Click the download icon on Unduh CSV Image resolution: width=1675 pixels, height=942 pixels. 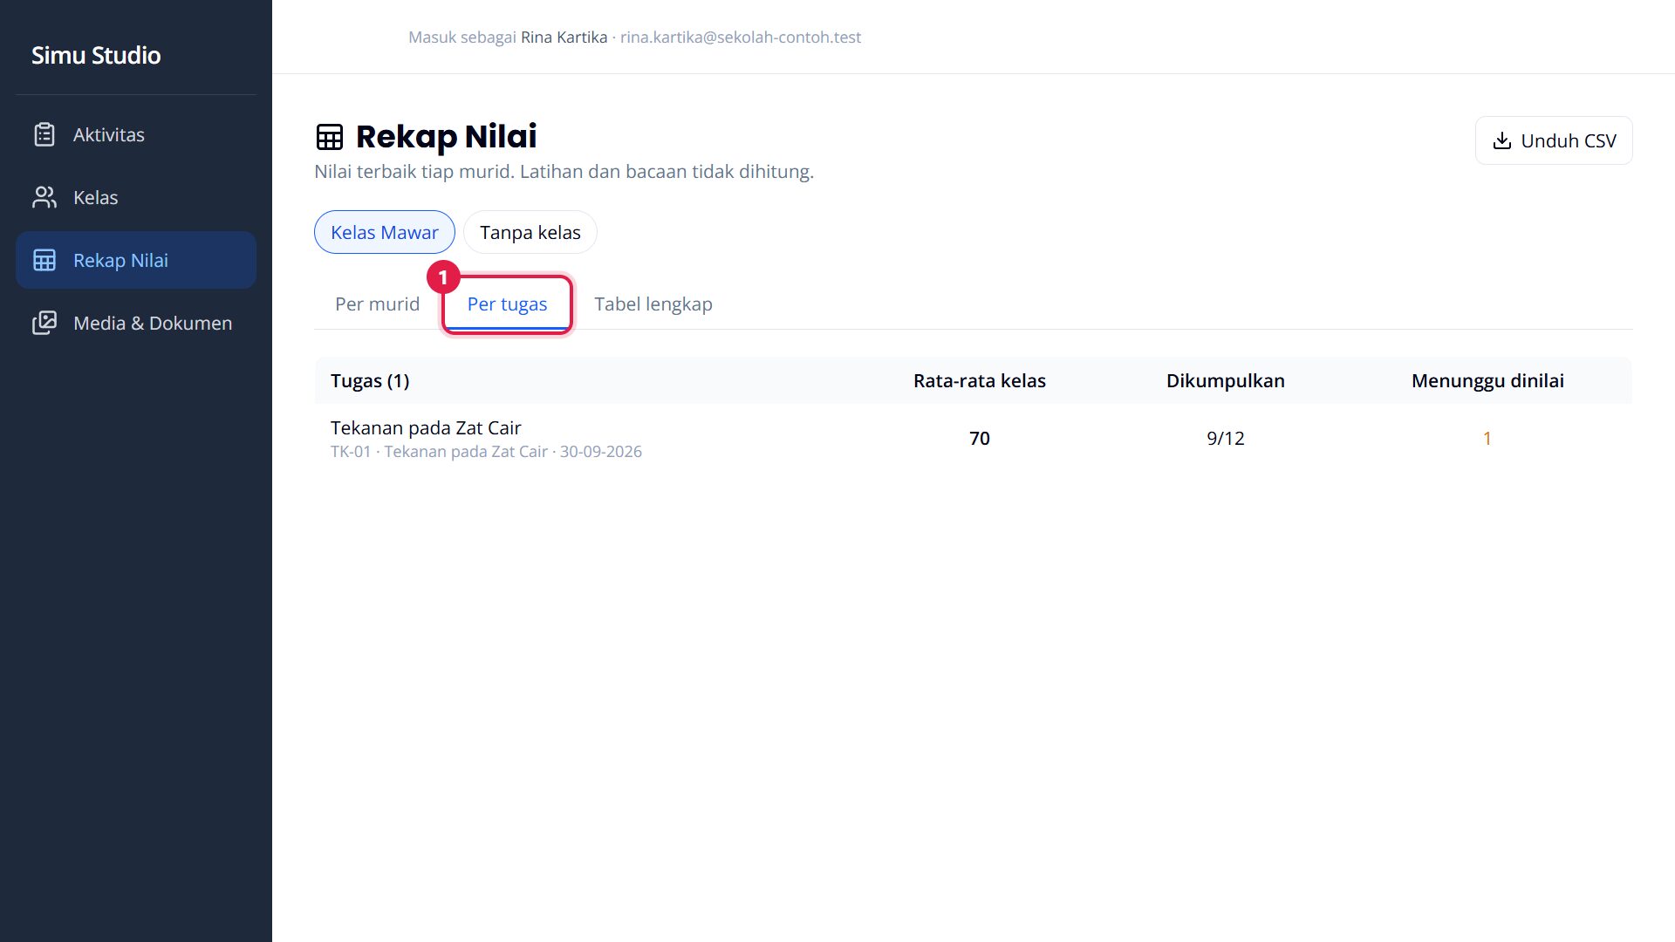click(x=1502, y=140)
